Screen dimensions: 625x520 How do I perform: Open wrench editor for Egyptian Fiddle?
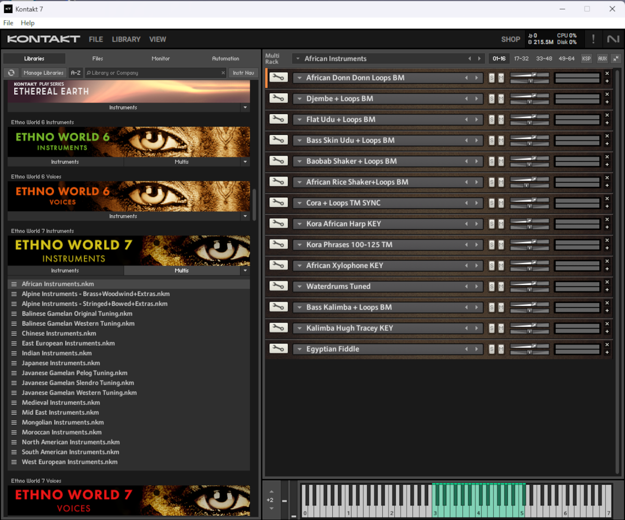pyautogui.click(x=279, y=348)
